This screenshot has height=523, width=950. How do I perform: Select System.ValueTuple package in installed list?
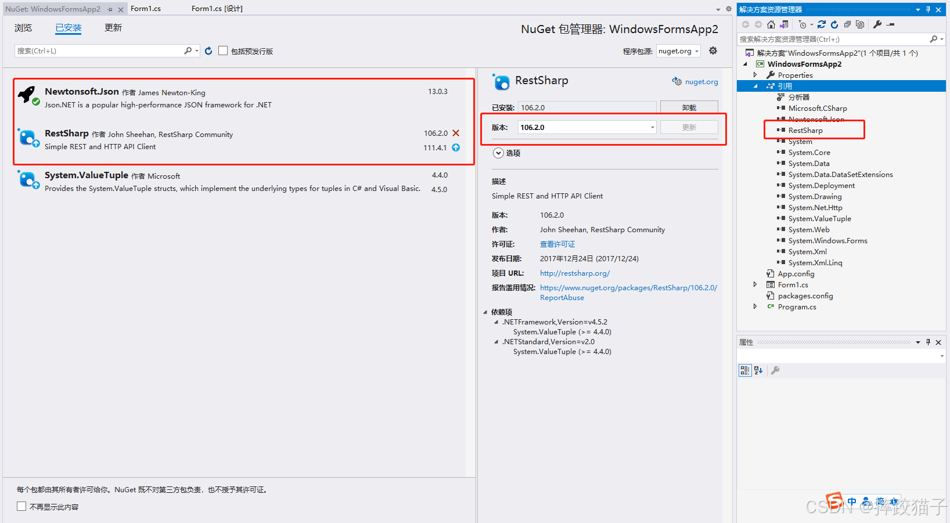tap(238, 182)
